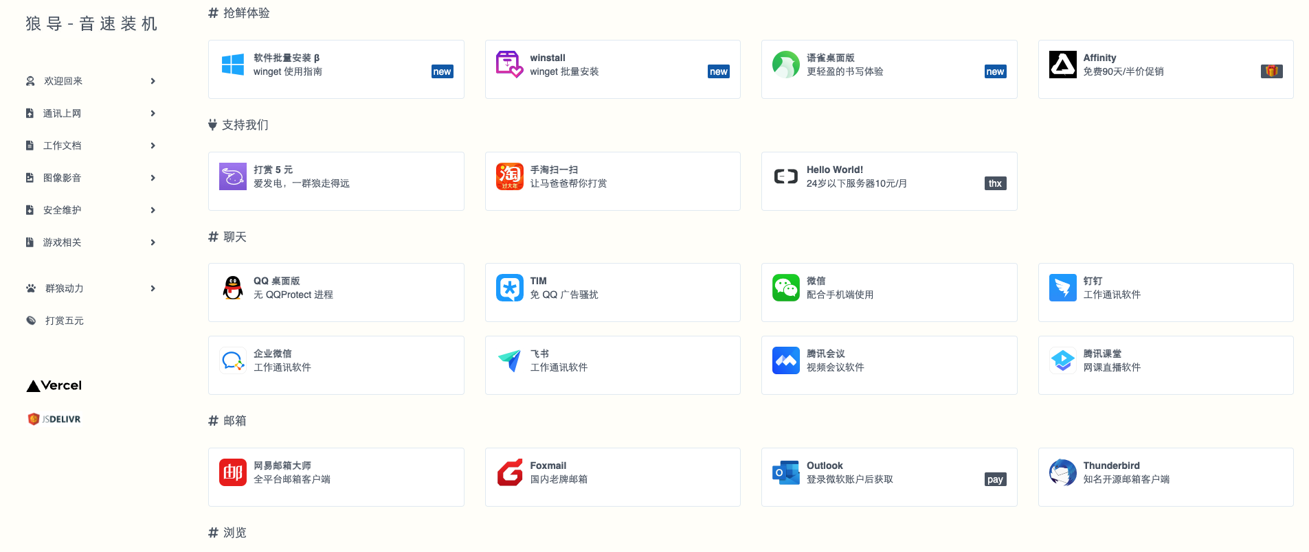Click the TIM blue star icon
Screen dimensions: 1309x552
[x=509, y=288]
